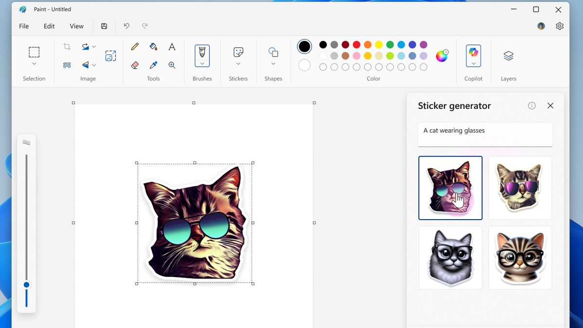Open the File menu

pos(24,26)
